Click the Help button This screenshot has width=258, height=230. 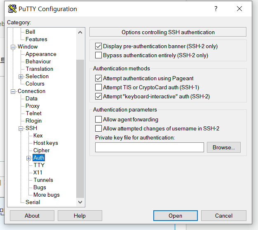tap(80, 216)
